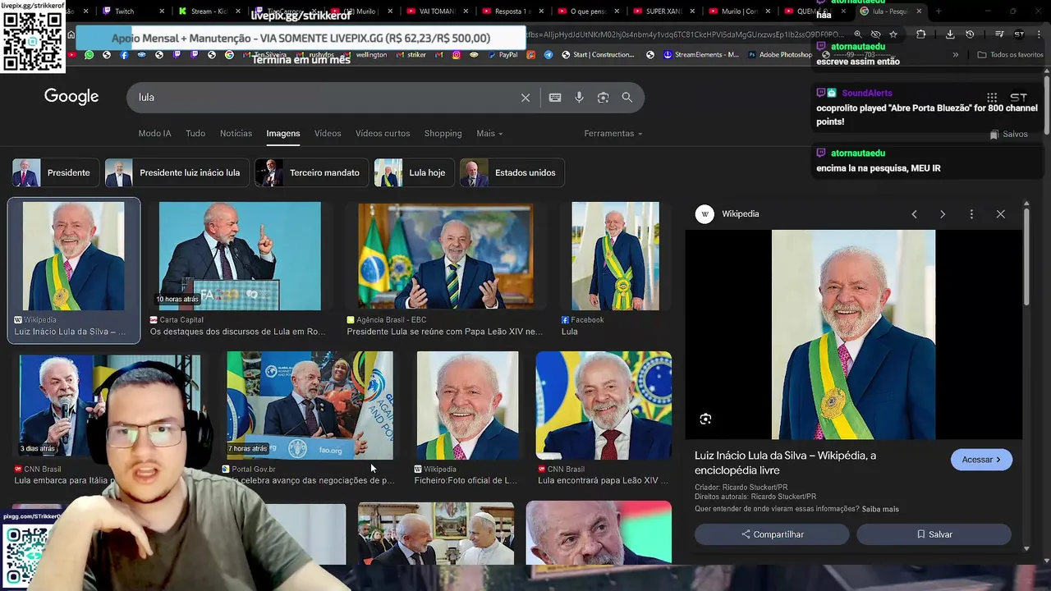Expand the Ferramentas dropdown

pos(613,133)
